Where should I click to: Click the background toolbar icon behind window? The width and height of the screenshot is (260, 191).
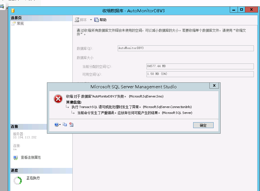click(x=2, y=7)
